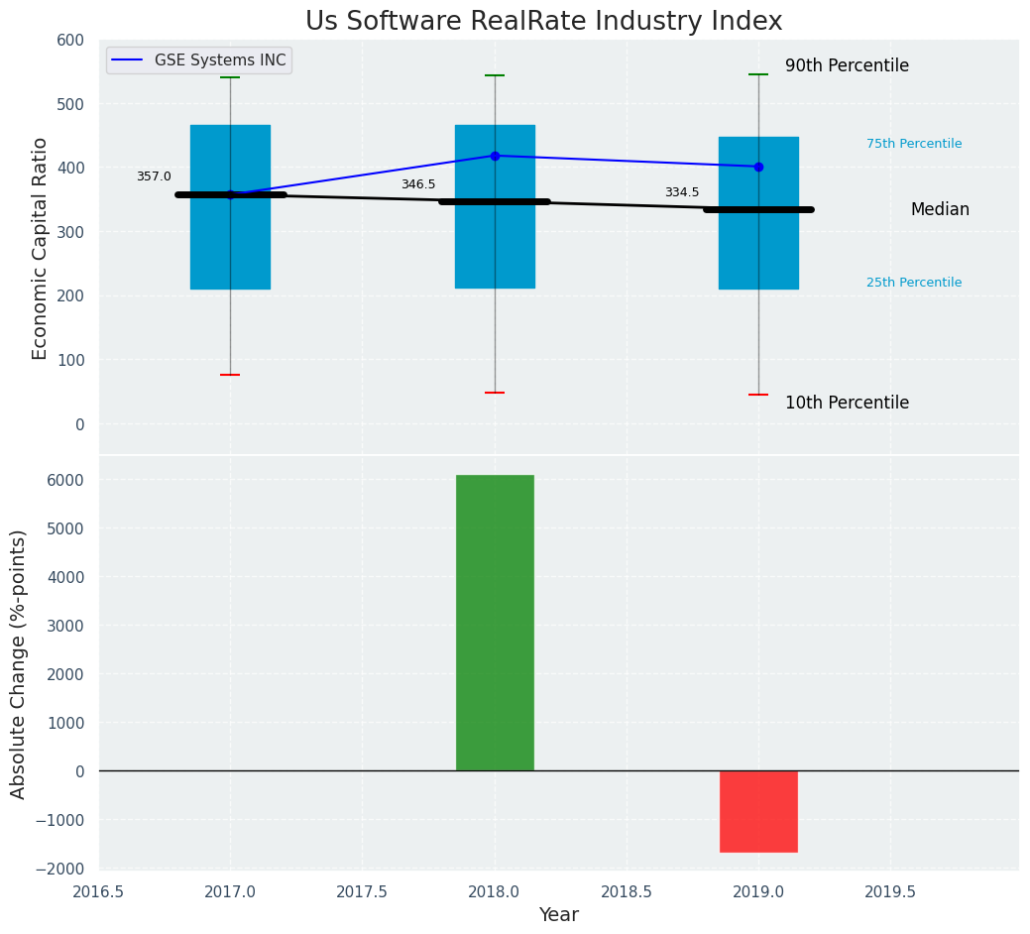Viewport: 1030px width, 934px height.
Task: Click the Absolute Change (%-points) axis label
Action: pyautogui.click(x=19, y=663)
